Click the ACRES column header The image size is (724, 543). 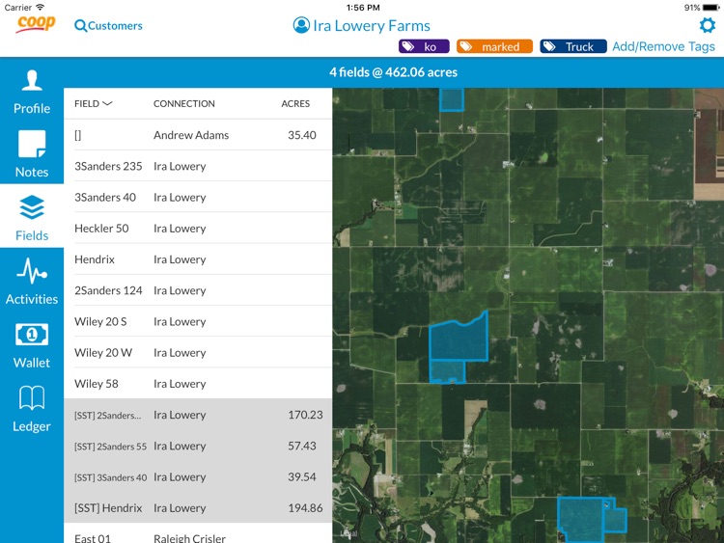tap(295, 104)
